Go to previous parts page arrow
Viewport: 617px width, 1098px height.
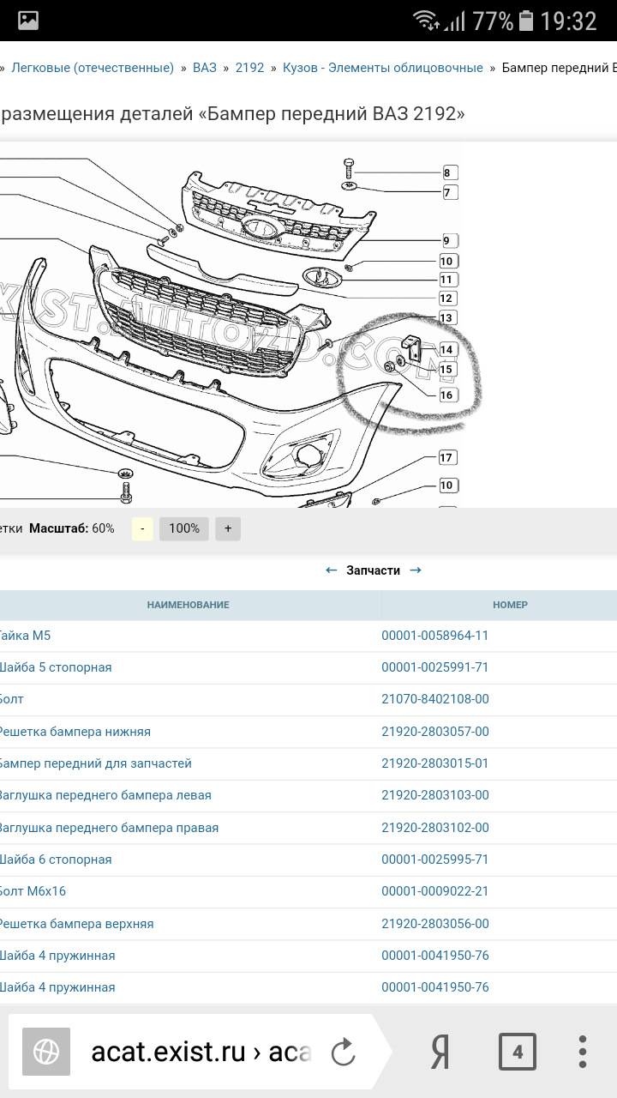[x=331, y=570]
